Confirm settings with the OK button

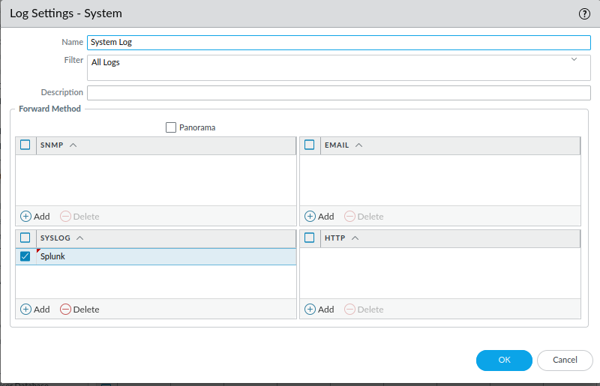[x=504, y=360]
